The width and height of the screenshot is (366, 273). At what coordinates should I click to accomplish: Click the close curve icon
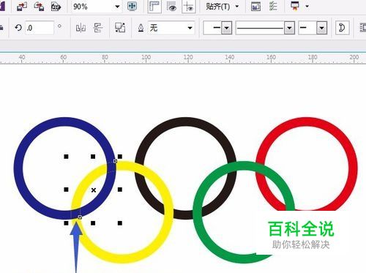(x=342, y=28)
